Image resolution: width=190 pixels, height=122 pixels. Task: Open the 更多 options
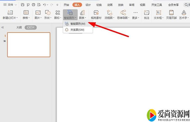coord(135,15)
